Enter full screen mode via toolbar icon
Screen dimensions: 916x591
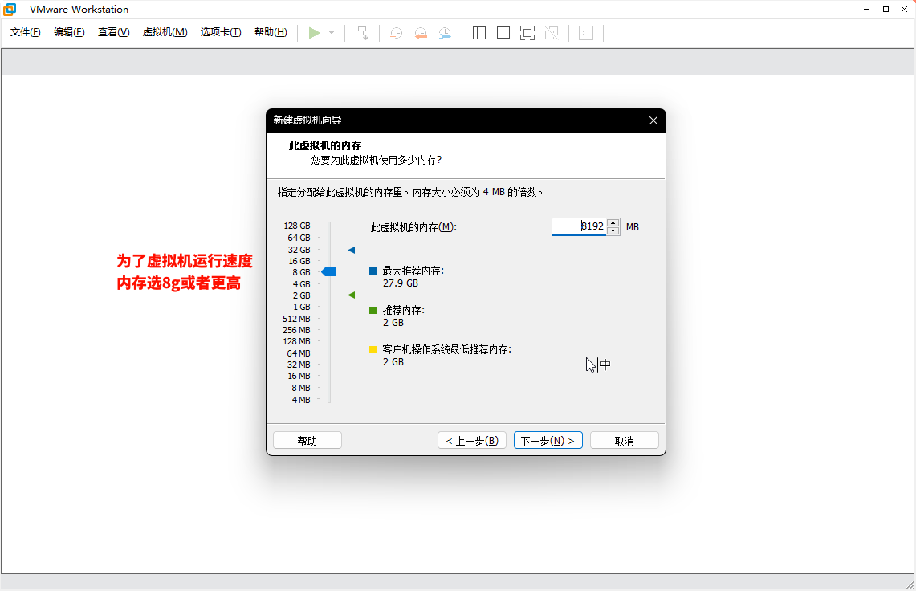click(x=527, y=33)
